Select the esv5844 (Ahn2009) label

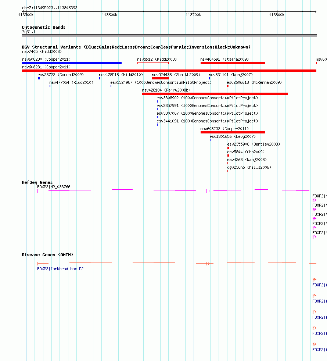point(246,152)
